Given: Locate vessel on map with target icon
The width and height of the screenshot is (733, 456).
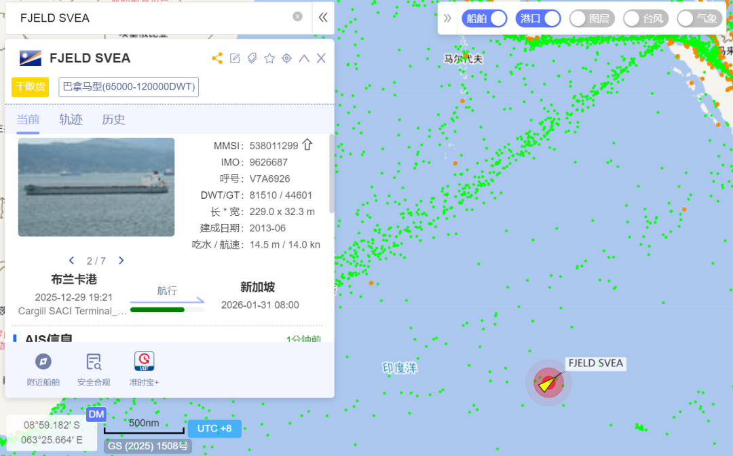Looking at the screenshot, I should click(x=286, y=58).
